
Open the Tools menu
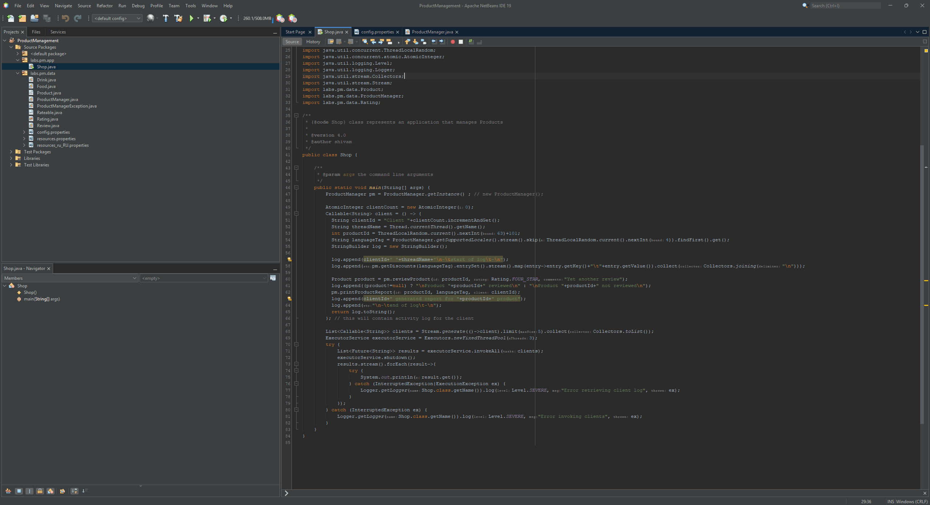click(x=190, y=6)
